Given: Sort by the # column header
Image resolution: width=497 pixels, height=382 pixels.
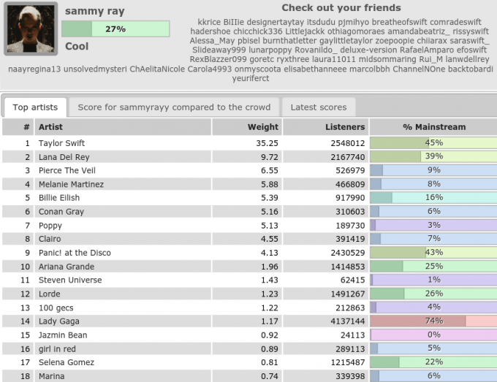Looking at the screenshot, I should click(18, 127).
